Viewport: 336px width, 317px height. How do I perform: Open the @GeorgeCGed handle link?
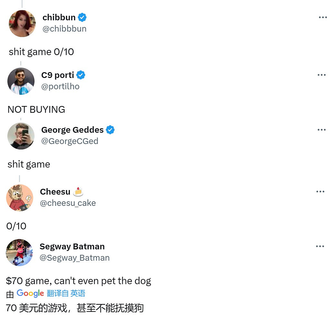click(x=70, y=141)
